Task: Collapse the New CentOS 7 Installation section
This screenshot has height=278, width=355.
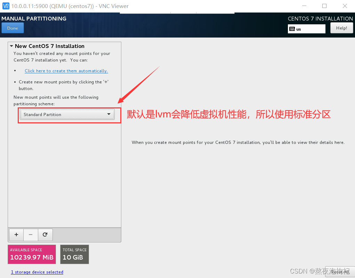Action: click(11, 46)
